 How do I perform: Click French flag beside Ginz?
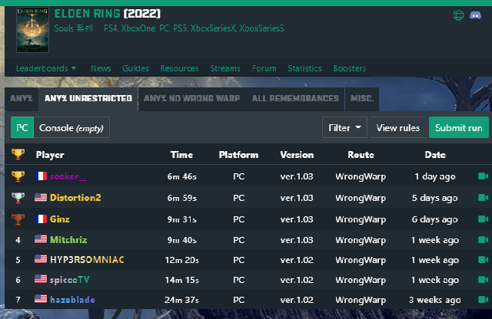point(41,219)
